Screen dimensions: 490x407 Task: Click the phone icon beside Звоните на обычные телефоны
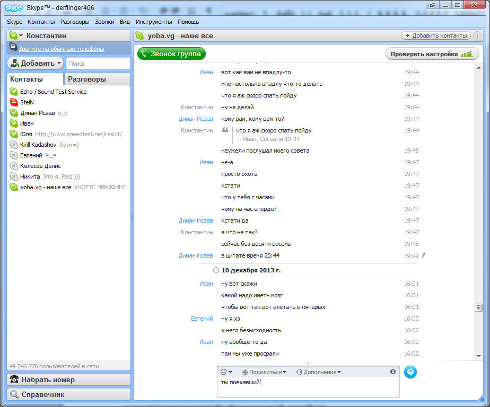[x=13, y=47]
